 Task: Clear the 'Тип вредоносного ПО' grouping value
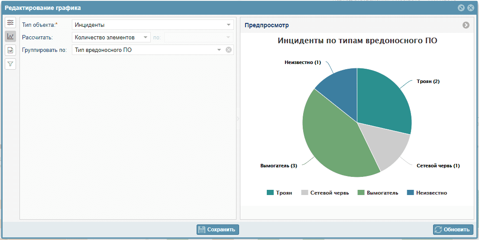229,50
